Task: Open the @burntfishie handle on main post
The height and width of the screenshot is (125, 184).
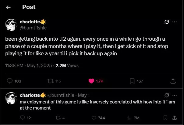Action: click(33, 28)
